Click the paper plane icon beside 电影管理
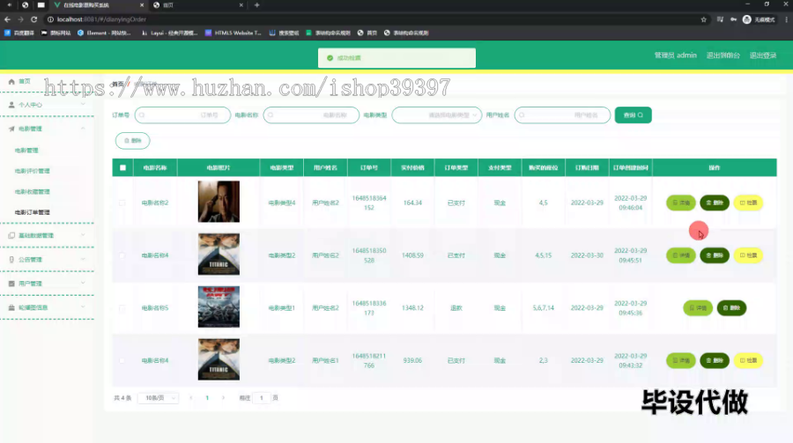793x443 pixels. point(11,129)
